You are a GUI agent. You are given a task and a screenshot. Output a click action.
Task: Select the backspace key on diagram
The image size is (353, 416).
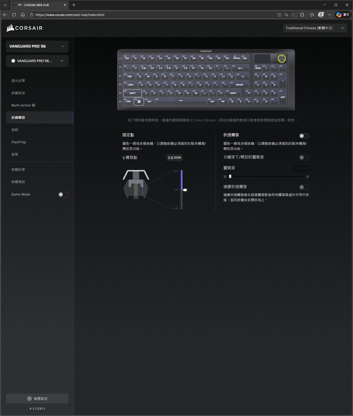[240, 68]
